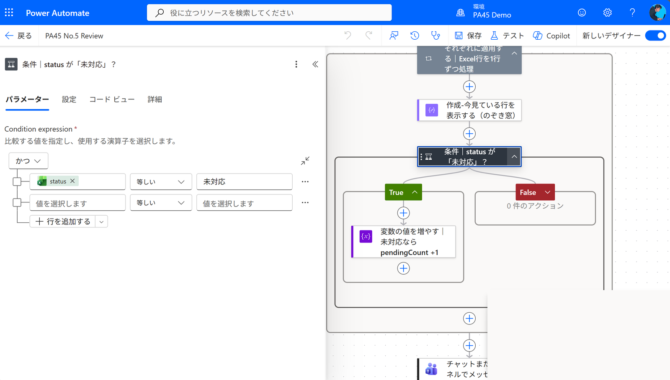Click the 未対応 value field
Screen dimensions: 670x380
click(244, 181)
